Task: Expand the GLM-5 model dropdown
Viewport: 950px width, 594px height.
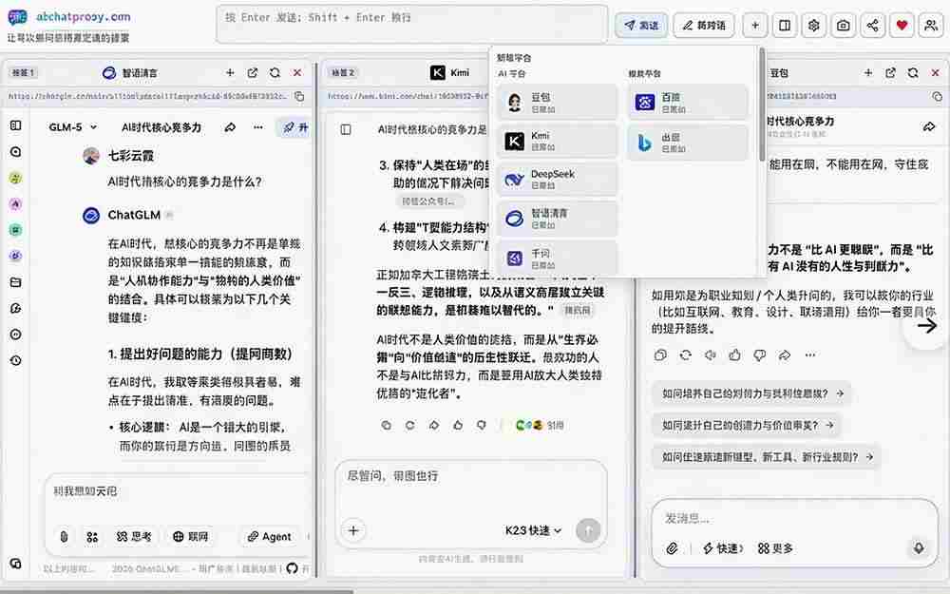Action: pyautogui.click(x=73, y=127)
